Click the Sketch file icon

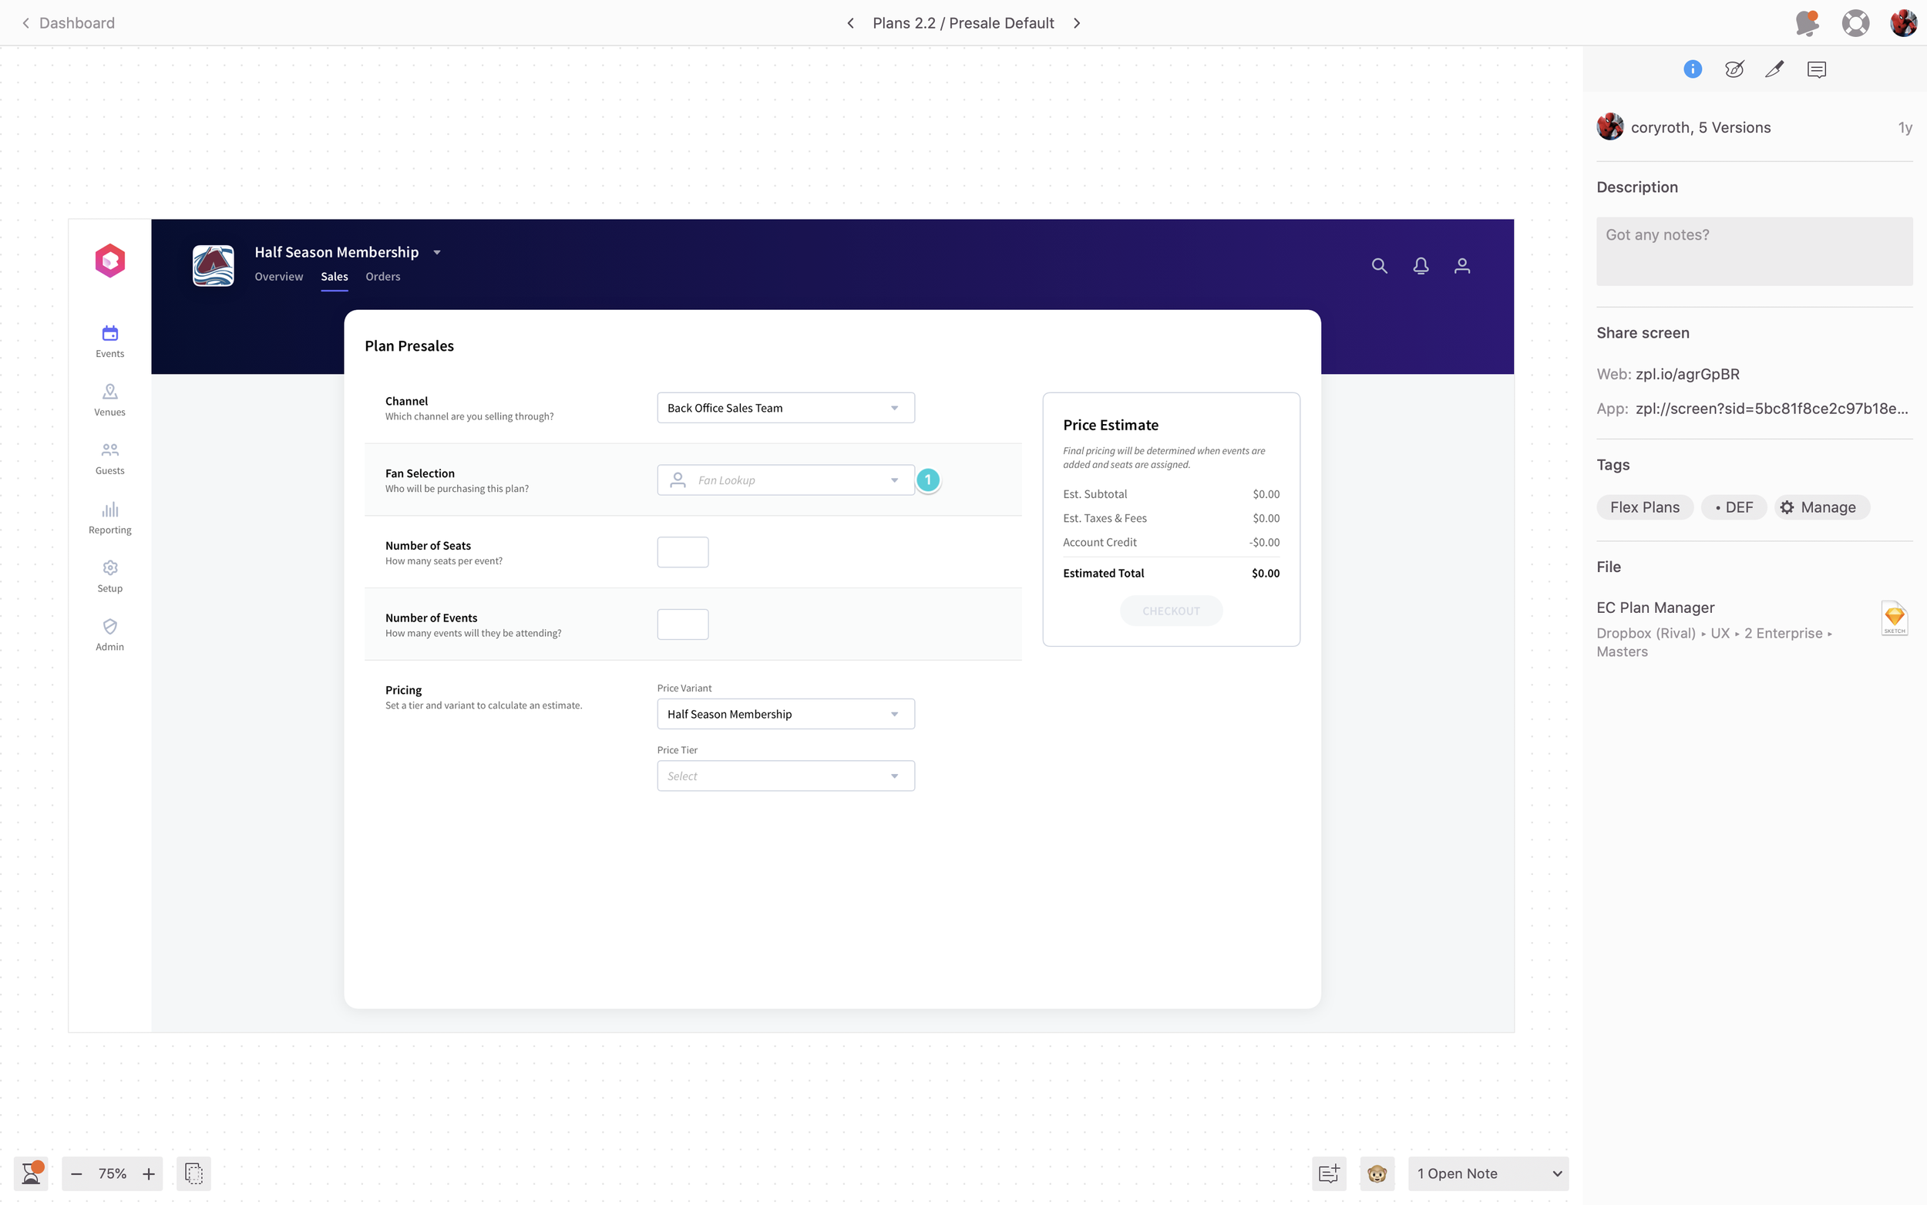pyautogui.click(x=1894, y=618)
